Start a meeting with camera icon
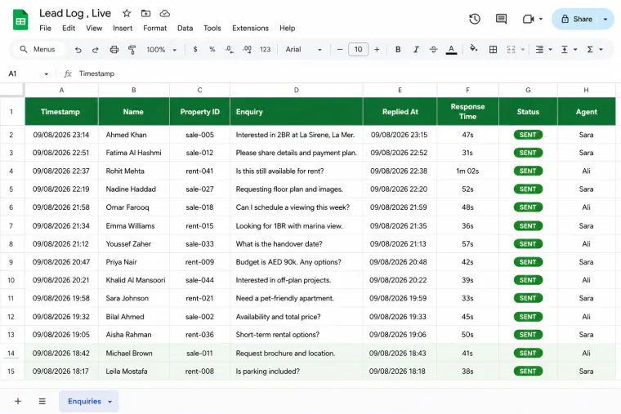Viewport: 621px width, 414px height. (529, 19)
